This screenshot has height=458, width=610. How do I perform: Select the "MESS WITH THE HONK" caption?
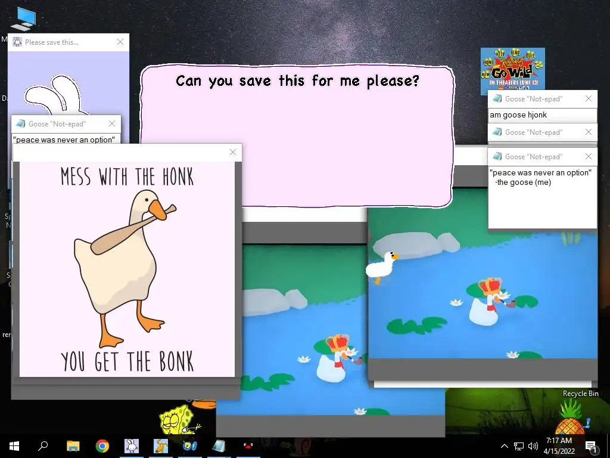click(127, 177)
